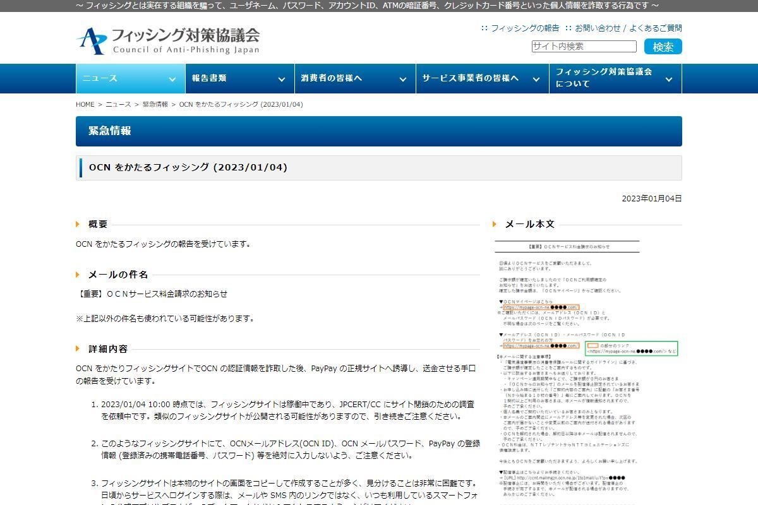This screenshot has width=758, height=505.
Task: Click the date 2023年01月04日
Action: coord(652,198)
